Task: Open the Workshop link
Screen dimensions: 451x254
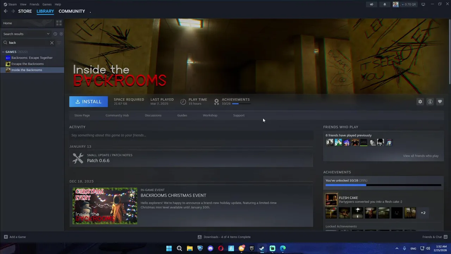Action: point(210,115)
